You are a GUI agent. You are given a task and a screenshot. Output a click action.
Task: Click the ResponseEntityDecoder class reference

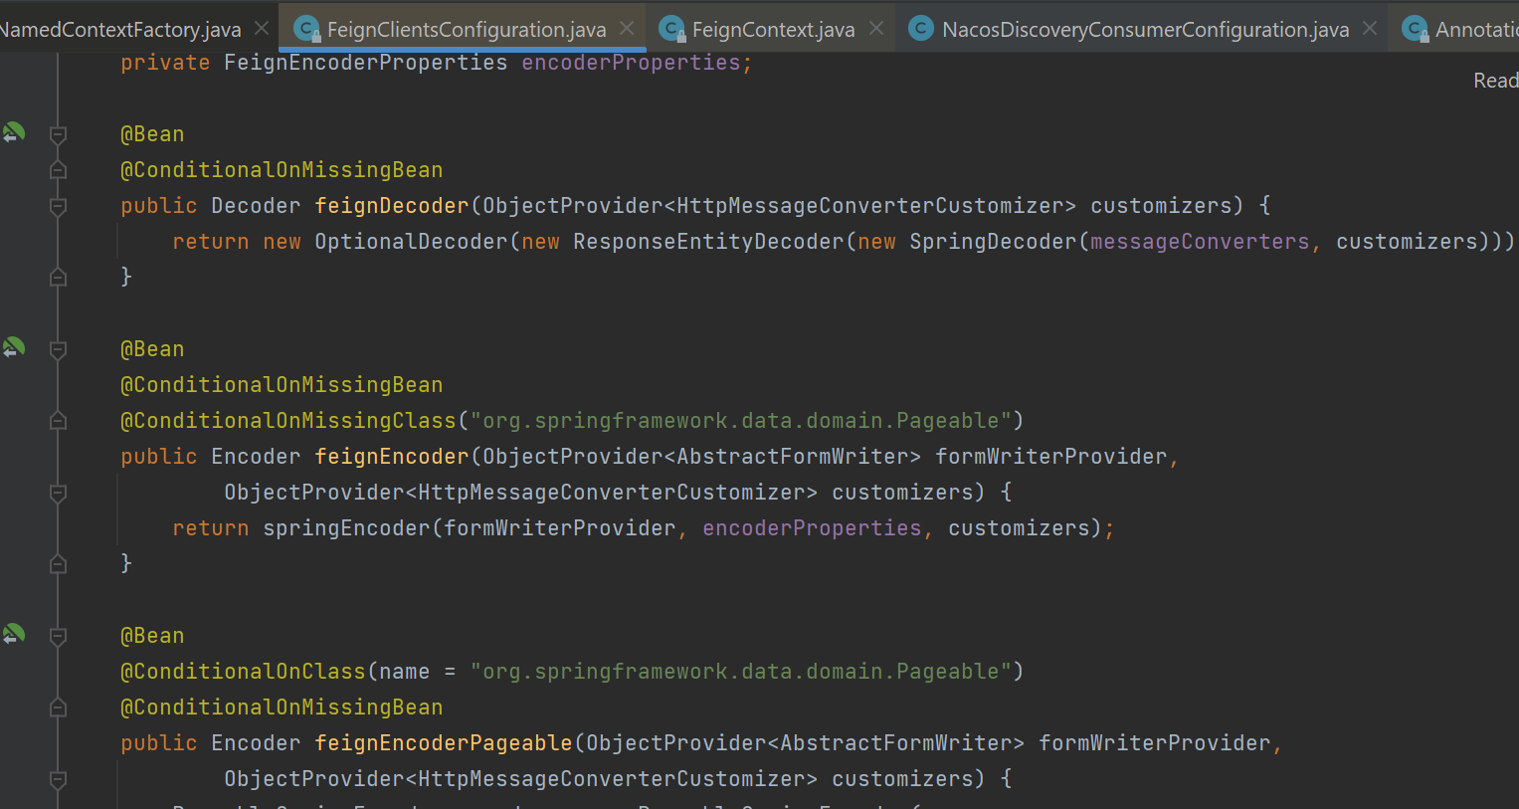tap(708, 242)
